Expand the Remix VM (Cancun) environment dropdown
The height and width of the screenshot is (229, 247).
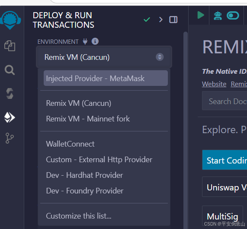104,57
